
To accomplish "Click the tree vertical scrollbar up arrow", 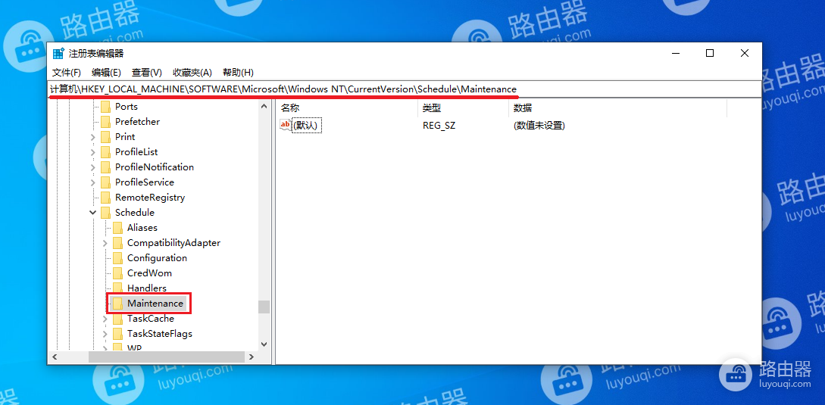I will click(264, 106).
